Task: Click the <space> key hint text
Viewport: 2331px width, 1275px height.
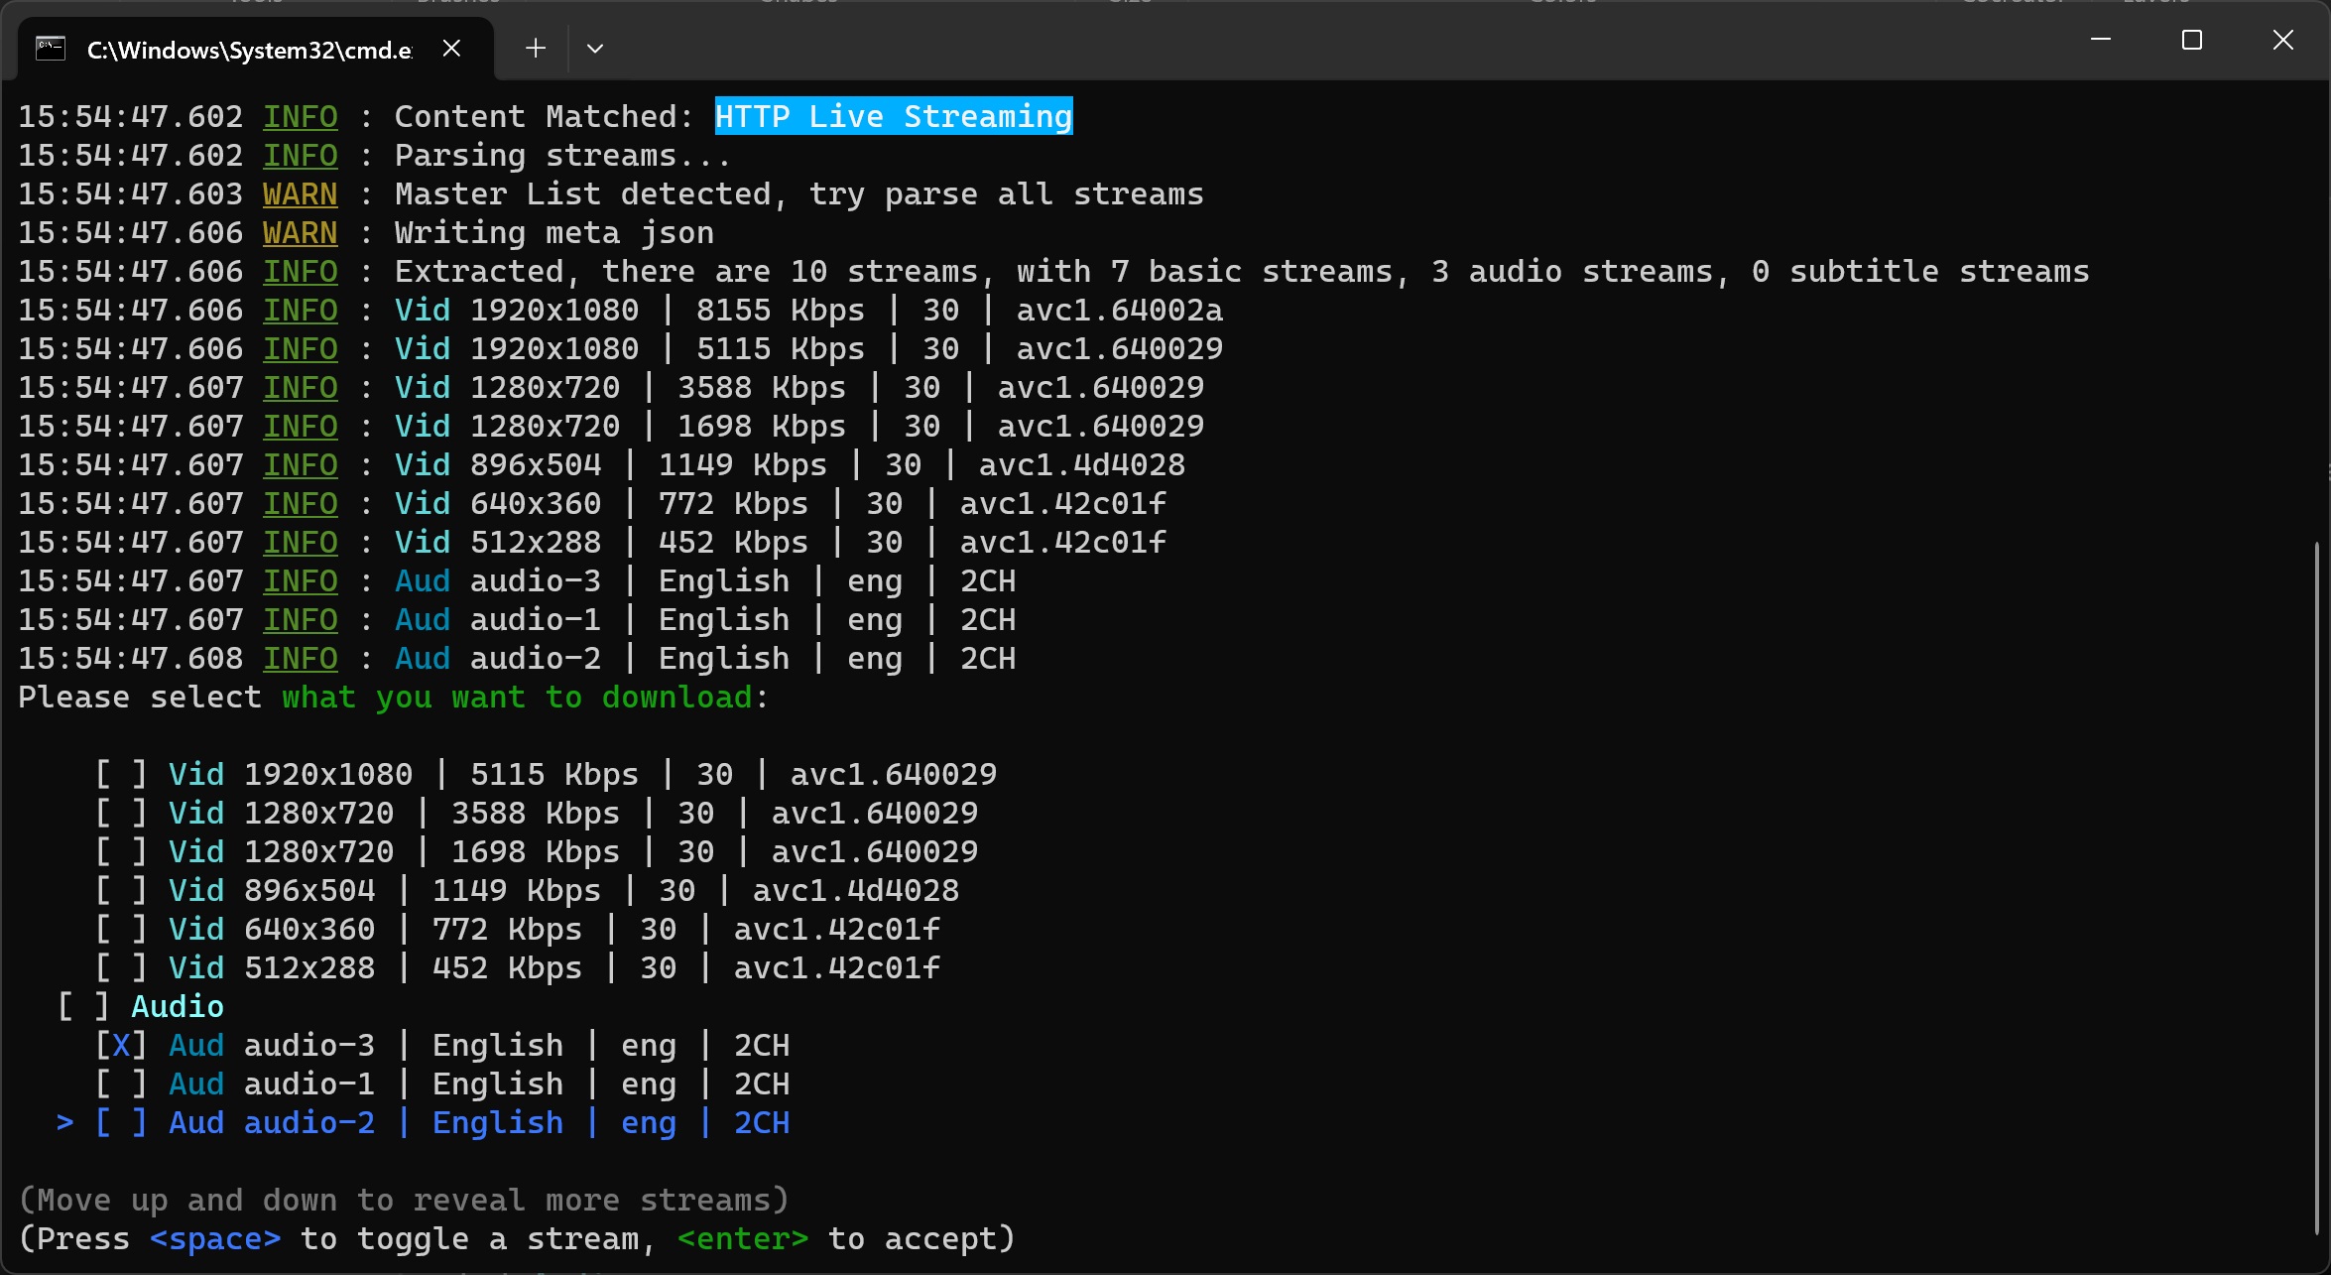Action: (215, 1238)
